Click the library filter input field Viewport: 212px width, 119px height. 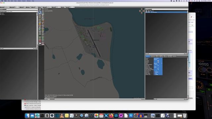(x=22, y=9)
